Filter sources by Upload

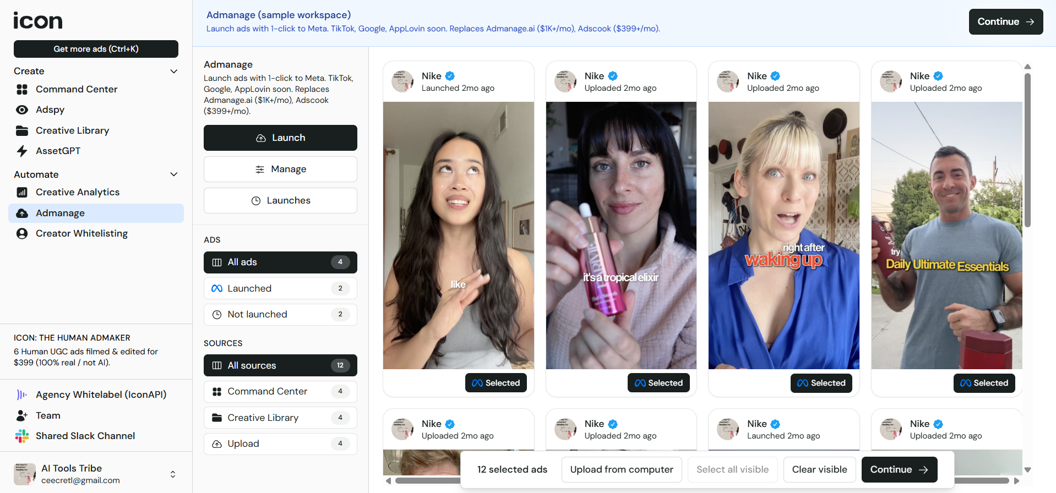tap(280, 444)
